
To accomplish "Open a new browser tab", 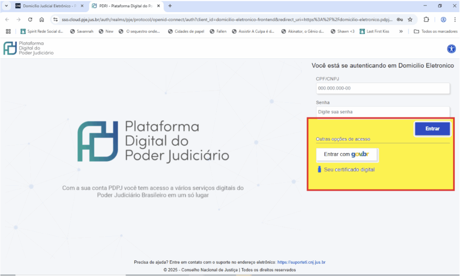I will [170, 6].
